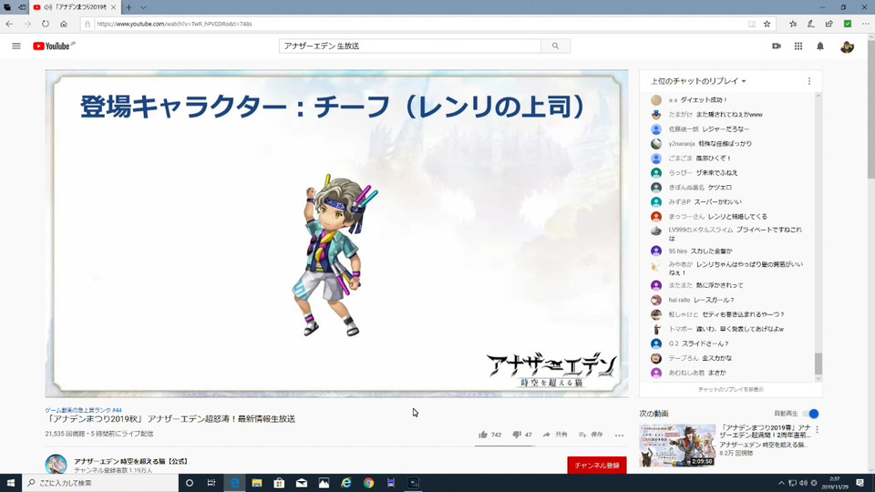Open the Action Center notifications icon

tap(860, 483)
